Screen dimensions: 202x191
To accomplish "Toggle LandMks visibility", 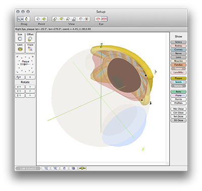I will tap(178, 72).
